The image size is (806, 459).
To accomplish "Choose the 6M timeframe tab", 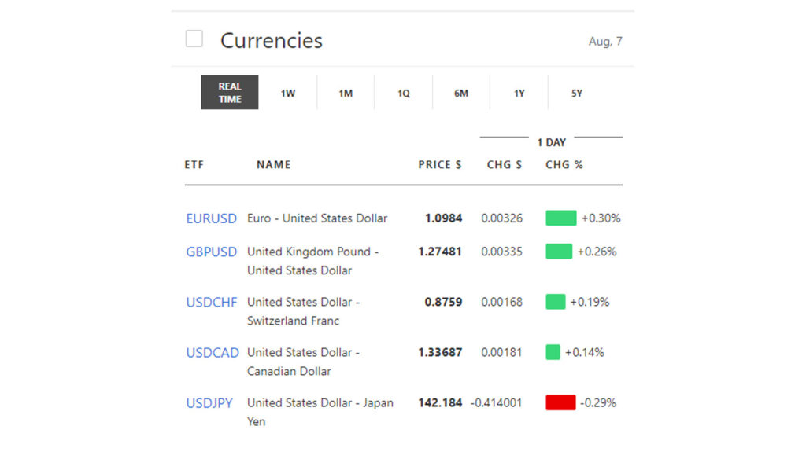I will pyautogui.click(x=461, y=94).
